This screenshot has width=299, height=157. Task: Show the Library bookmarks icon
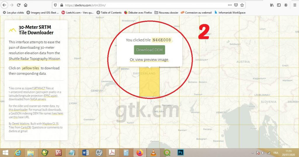(272, 5)
